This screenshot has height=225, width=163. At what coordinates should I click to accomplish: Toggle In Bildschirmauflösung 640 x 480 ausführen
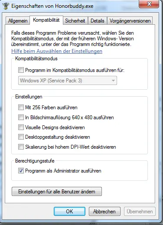coord(21,117)
